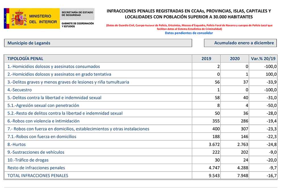The width and height of the screenshot is (281, 188).
Task: Click the 7.948 total value for 2020
Action: point(242,176)
